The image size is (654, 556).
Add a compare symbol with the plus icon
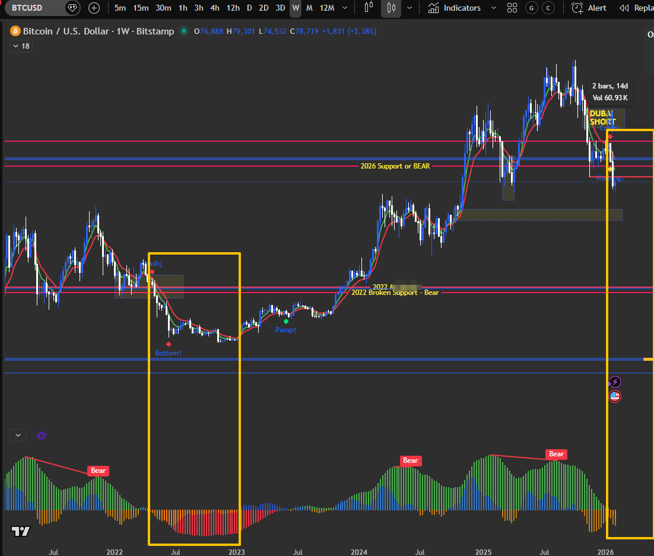tap(94, 8)
